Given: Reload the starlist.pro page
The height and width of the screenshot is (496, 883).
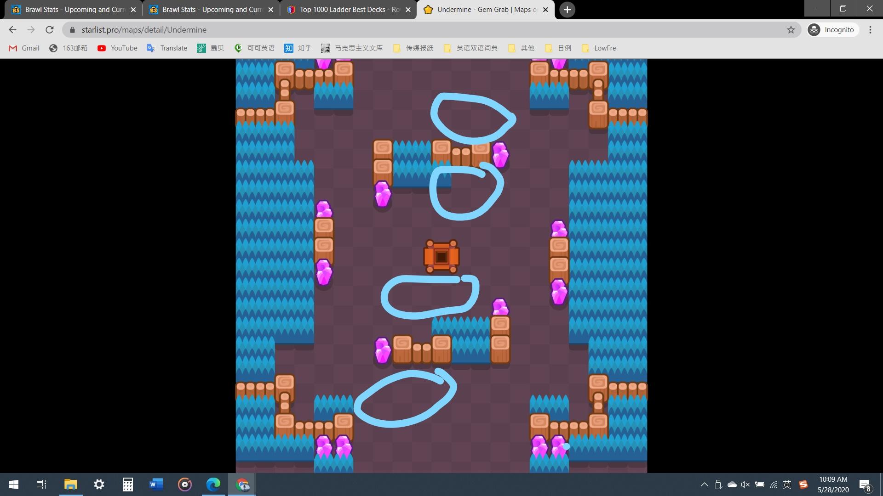Looking at the screenshot, I should tap(49, 30).
